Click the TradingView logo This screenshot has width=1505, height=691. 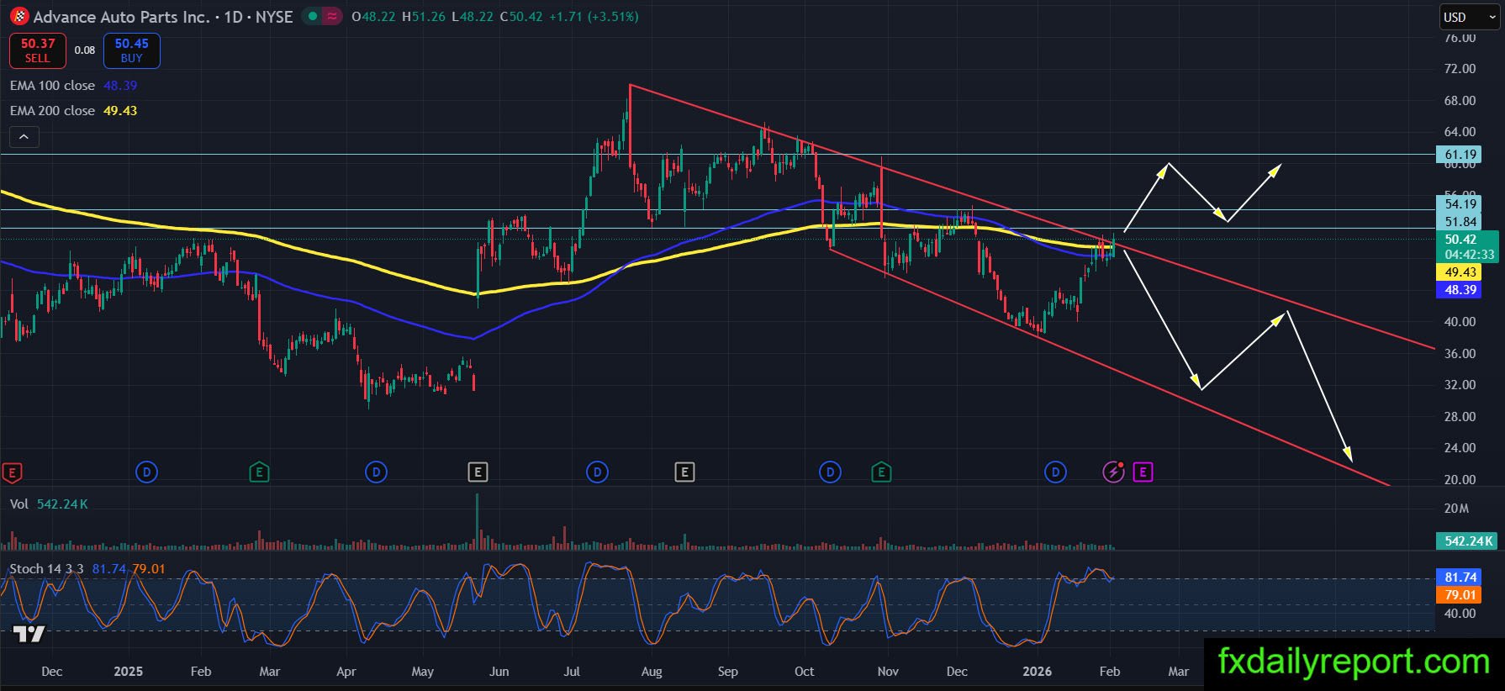[29, 634]
